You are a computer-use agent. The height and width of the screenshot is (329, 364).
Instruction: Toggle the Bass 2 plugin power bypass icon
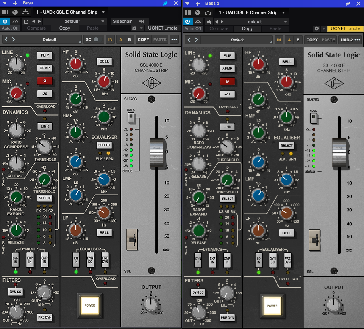click(187, 22)
